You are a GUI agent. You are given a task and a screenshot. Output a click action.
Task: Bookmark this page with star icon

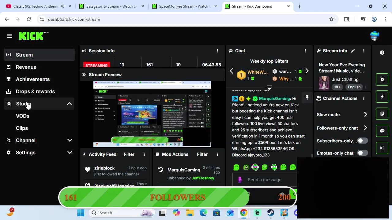click(331, 19)
